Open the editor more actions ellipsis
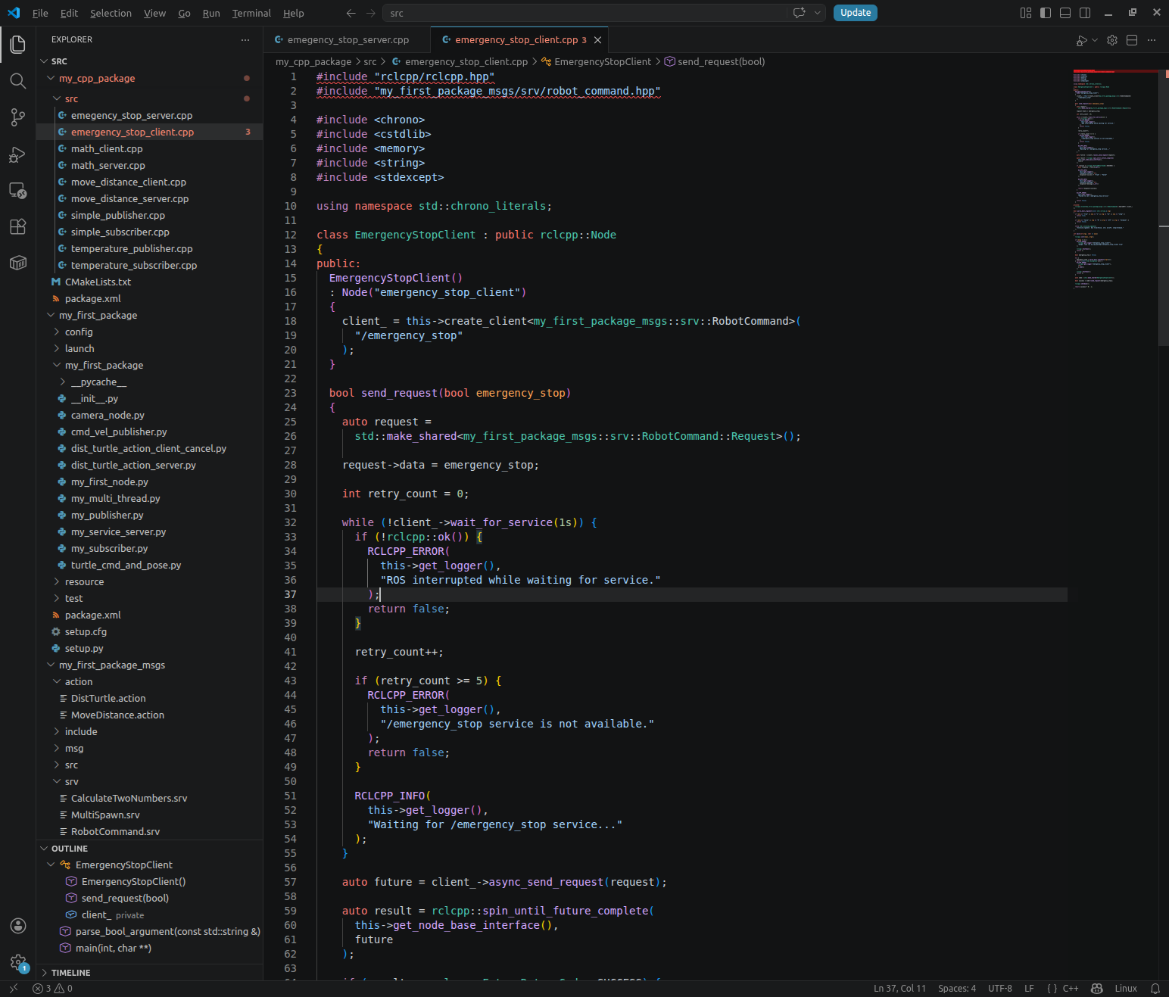1169x997 pixels. pos(1152,40)
